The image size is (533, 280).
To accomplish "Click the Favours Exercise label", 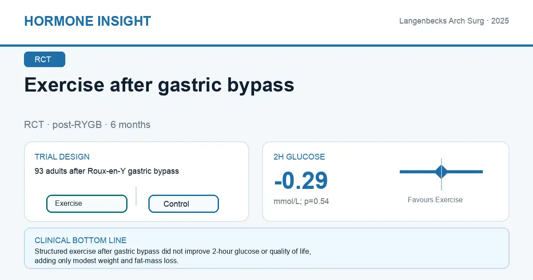I will (435, 200).
